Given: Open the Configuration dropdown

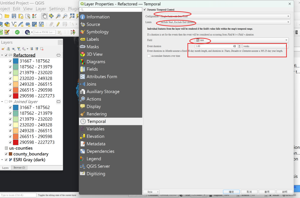Looking at the screenshot, I should click(x=225, y=16).
